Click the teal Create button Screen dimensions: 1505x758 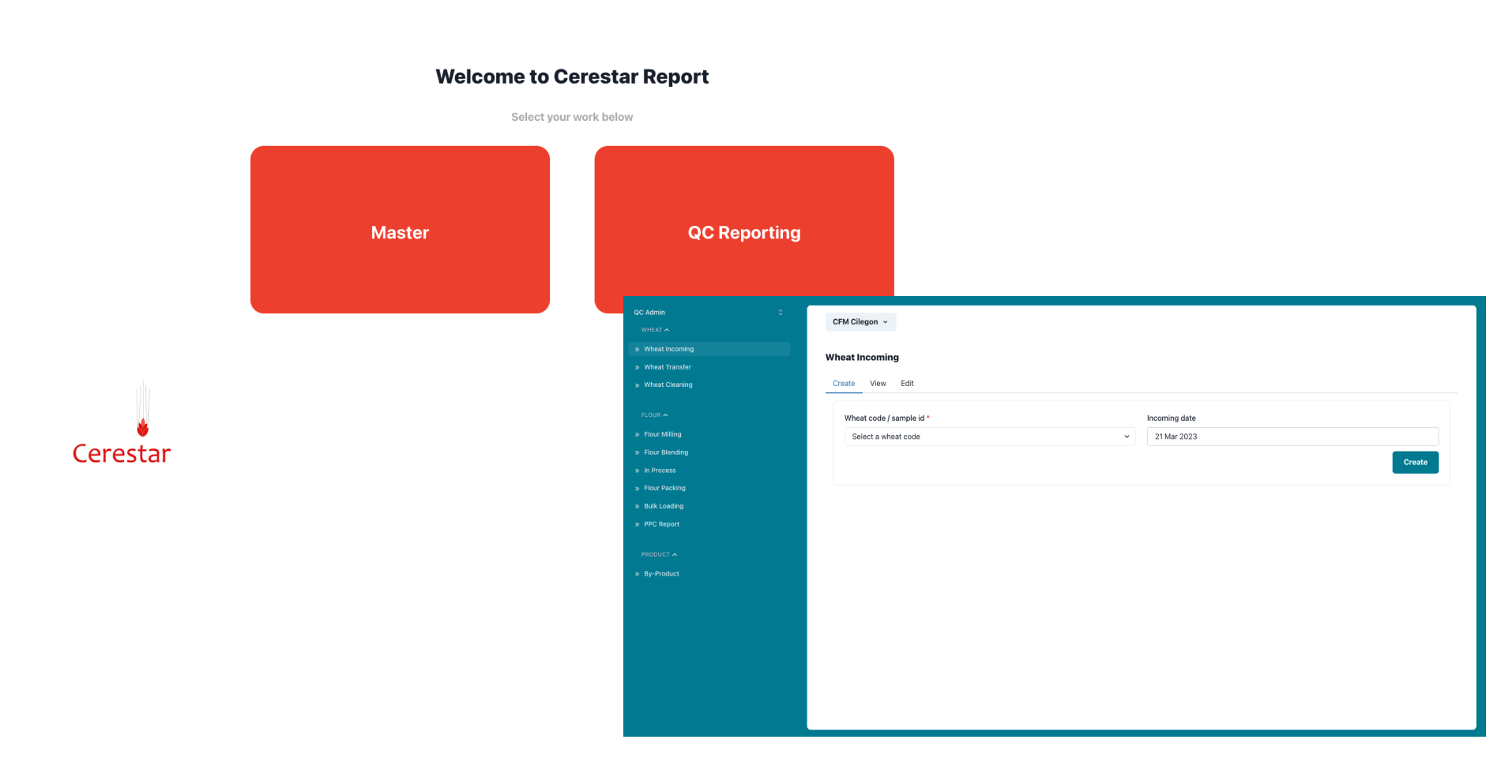pyautogui.click(x=1415, y=463)
